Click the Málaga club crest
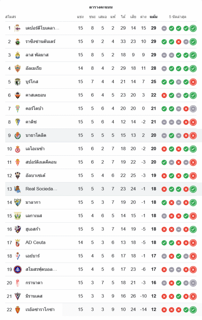This screenshot has width=202, height=320. coord(17,203)
